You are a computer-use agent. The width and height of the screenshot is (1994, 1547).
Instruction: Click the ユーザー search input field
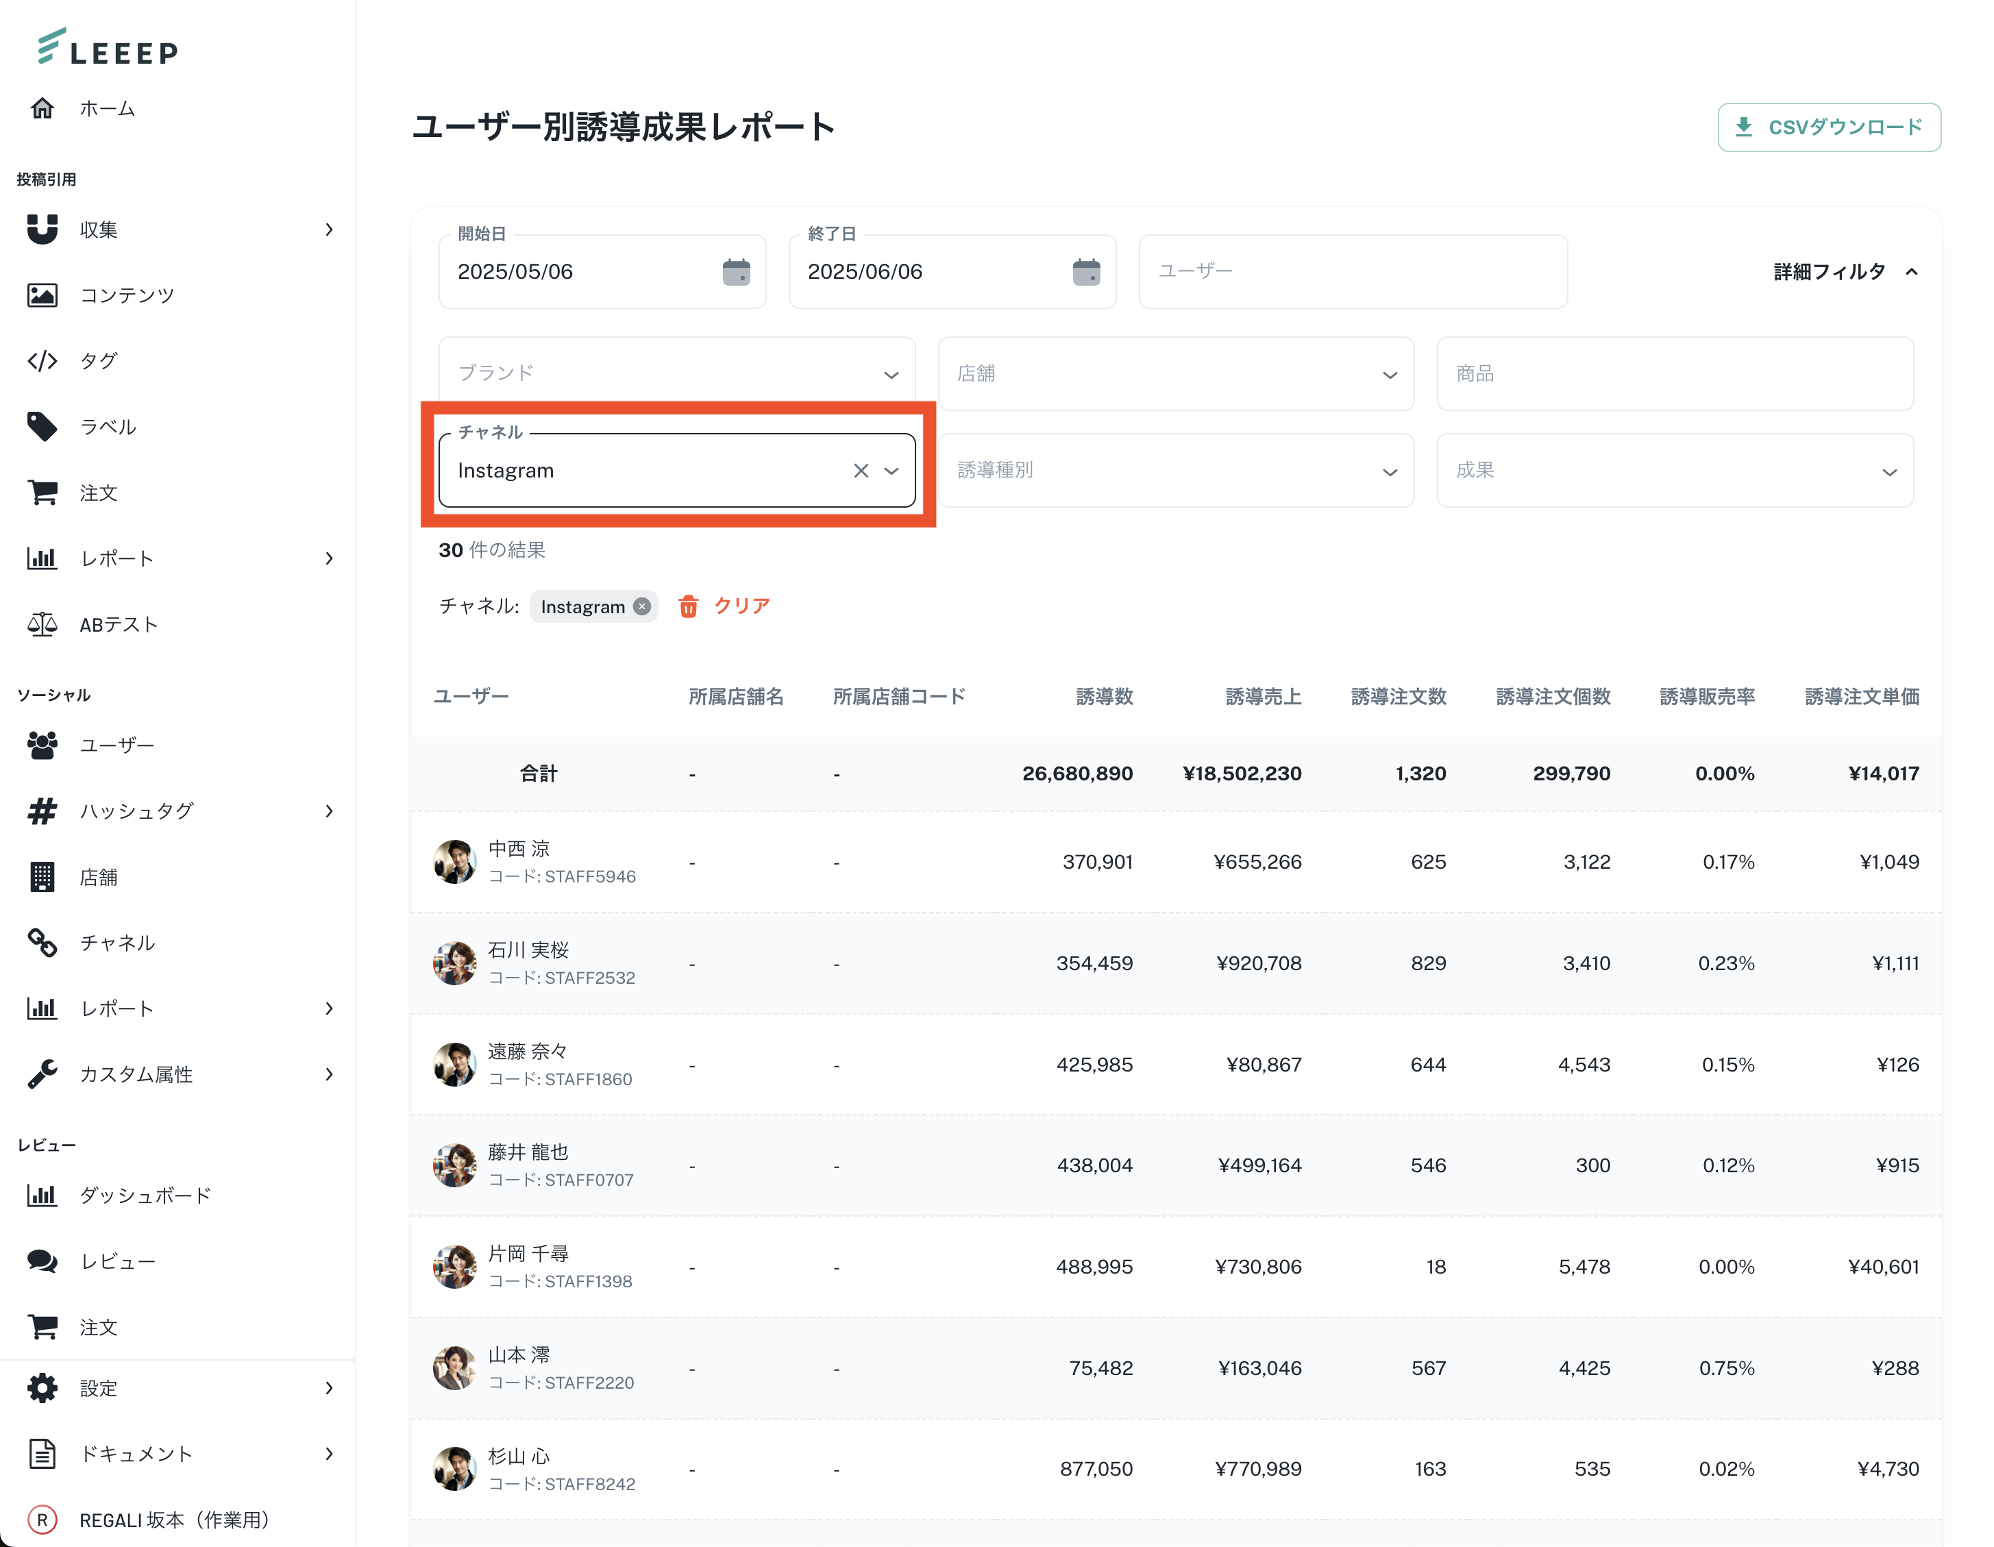tap(1352, 272)
